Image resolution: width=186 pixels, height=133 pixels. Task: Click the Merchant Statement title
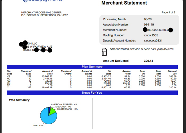click(x=124, y=3)
